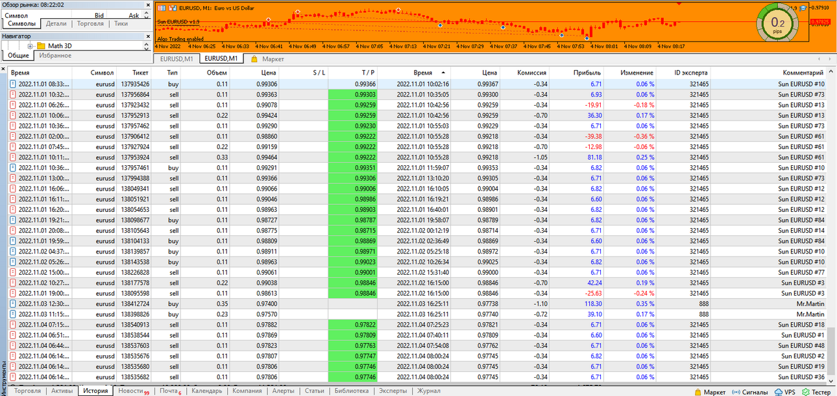Switch to the Избранное navigator tab
The image size is (837, 396).
(55, 56)
